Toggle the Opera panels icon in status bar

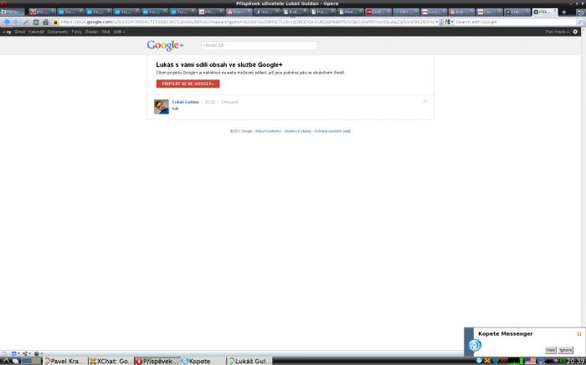[4, 353]
